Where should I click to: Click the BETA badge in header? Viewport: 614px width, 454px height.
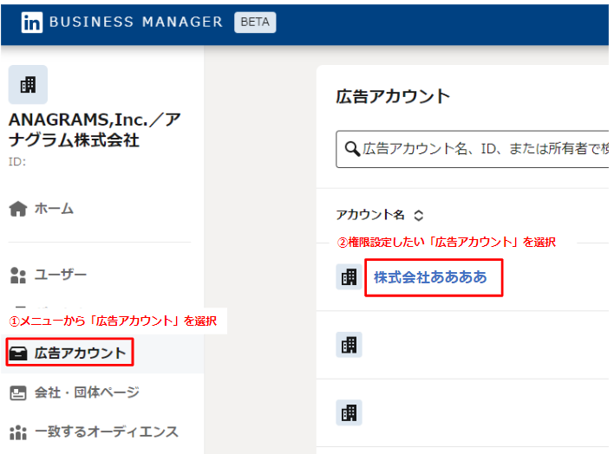click(255, 23)
